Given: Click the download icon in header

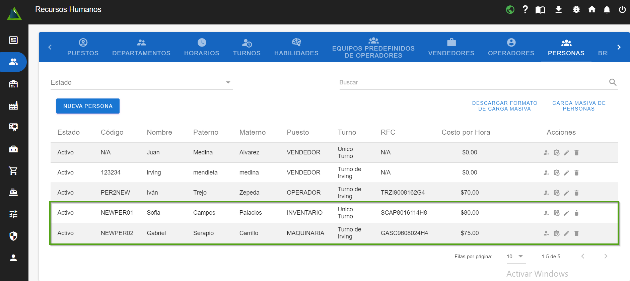Looking at the screenshot, I should point(558,9).
